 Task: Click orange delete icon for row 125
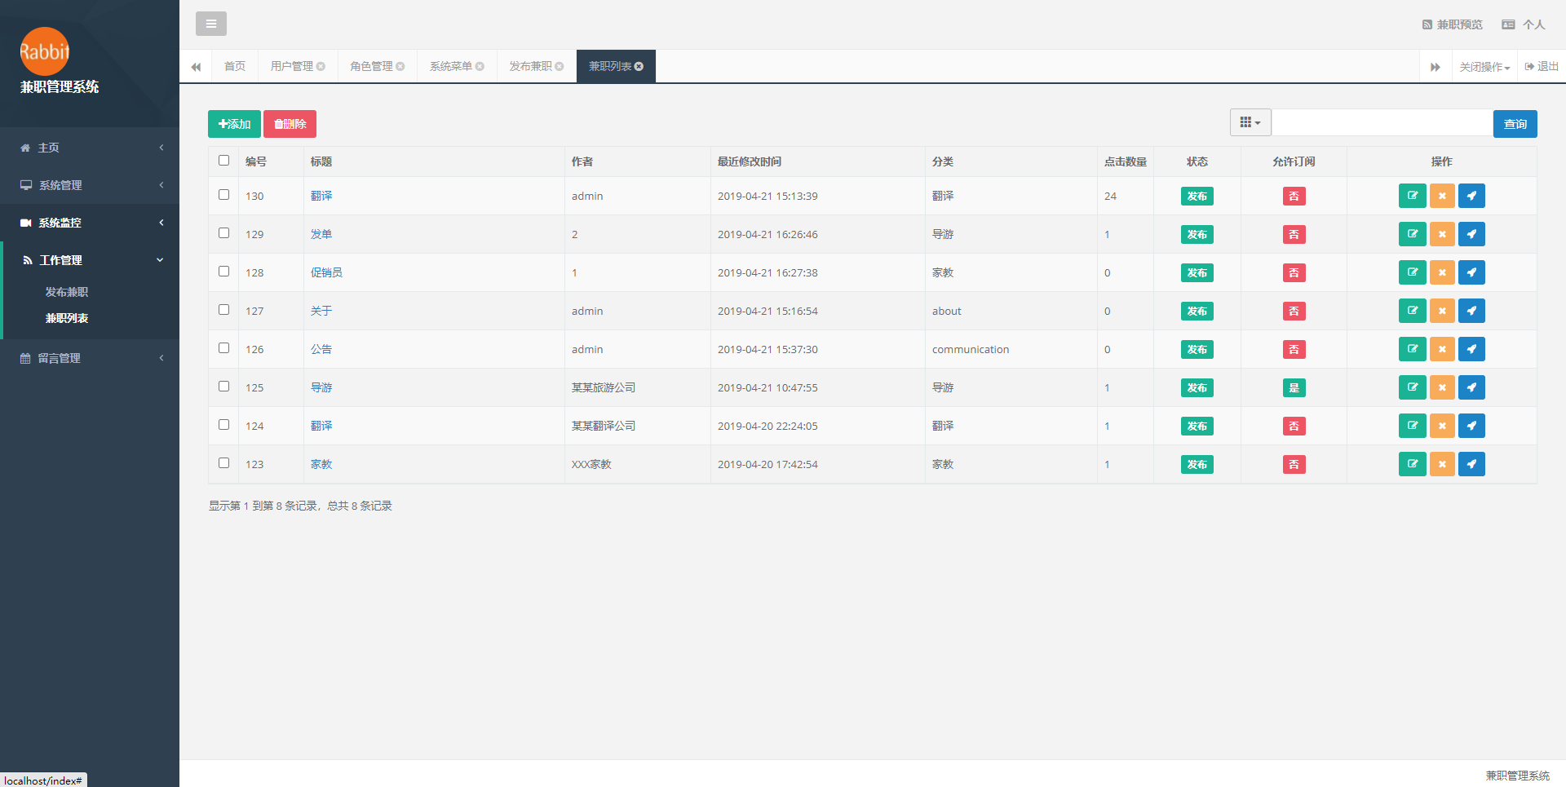coord(1442,387)
